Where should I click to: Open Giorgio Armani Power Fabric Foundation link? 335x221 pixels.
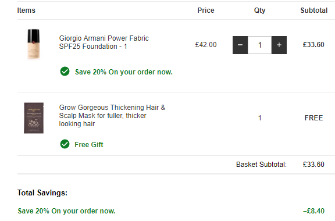click(x=104, y=42)
